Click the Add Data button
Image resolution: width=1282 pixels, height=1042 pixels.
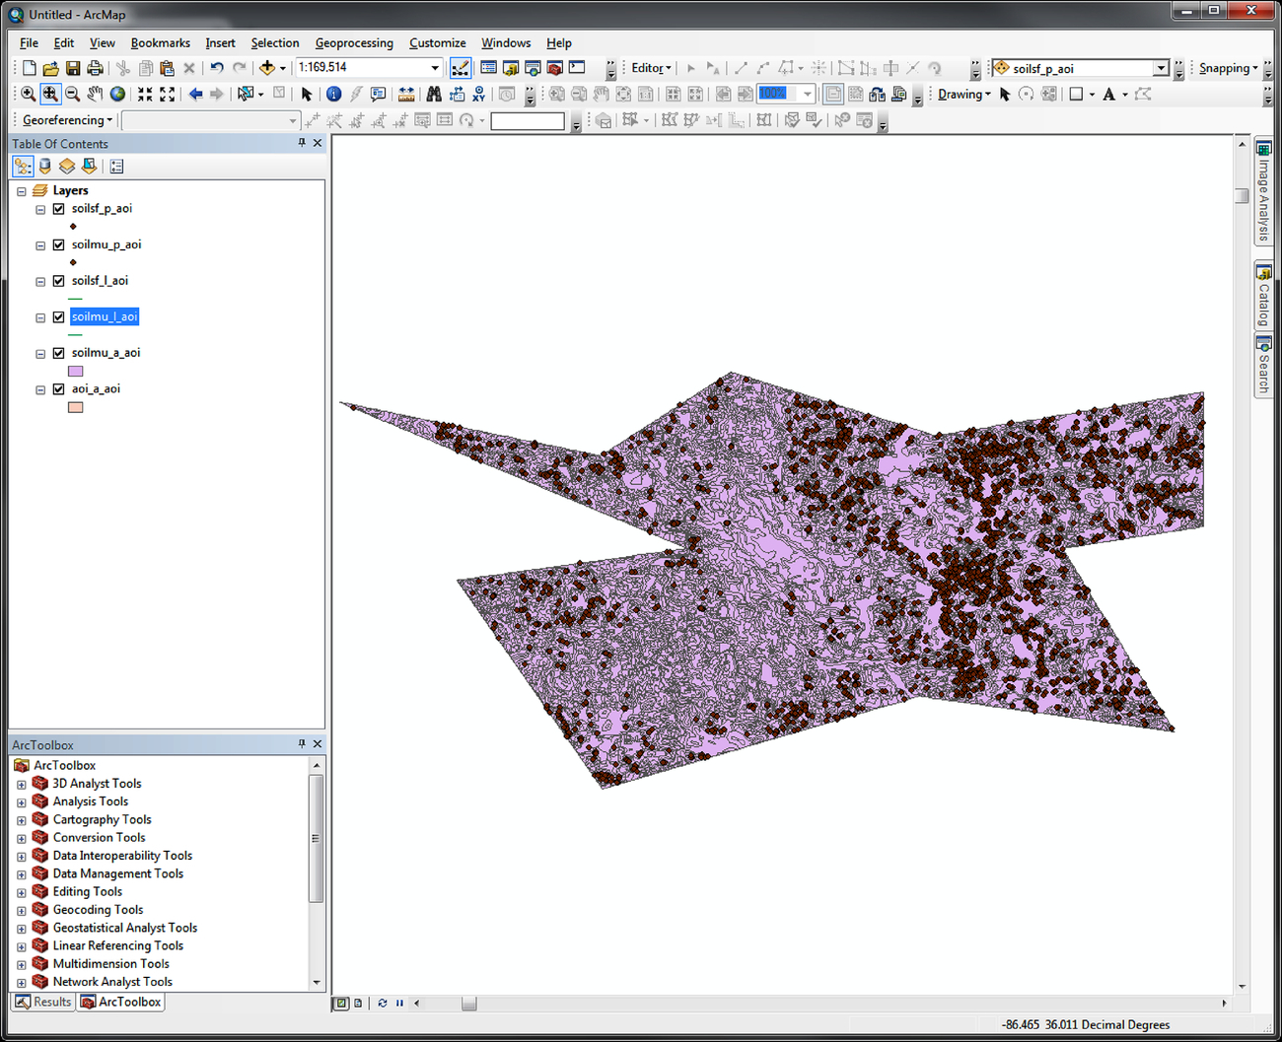(x=266, y=68)
